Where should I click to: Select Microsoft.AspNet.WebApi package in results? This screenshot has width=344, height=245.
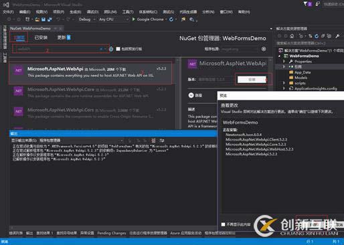(91, 72)
